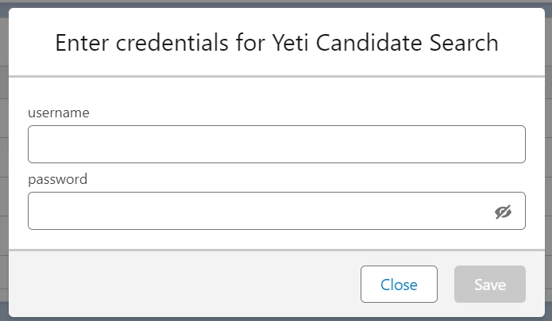Reveal password characters using the eye toggle
Screen dimensions: 552x321
click(x=503, y=212)
